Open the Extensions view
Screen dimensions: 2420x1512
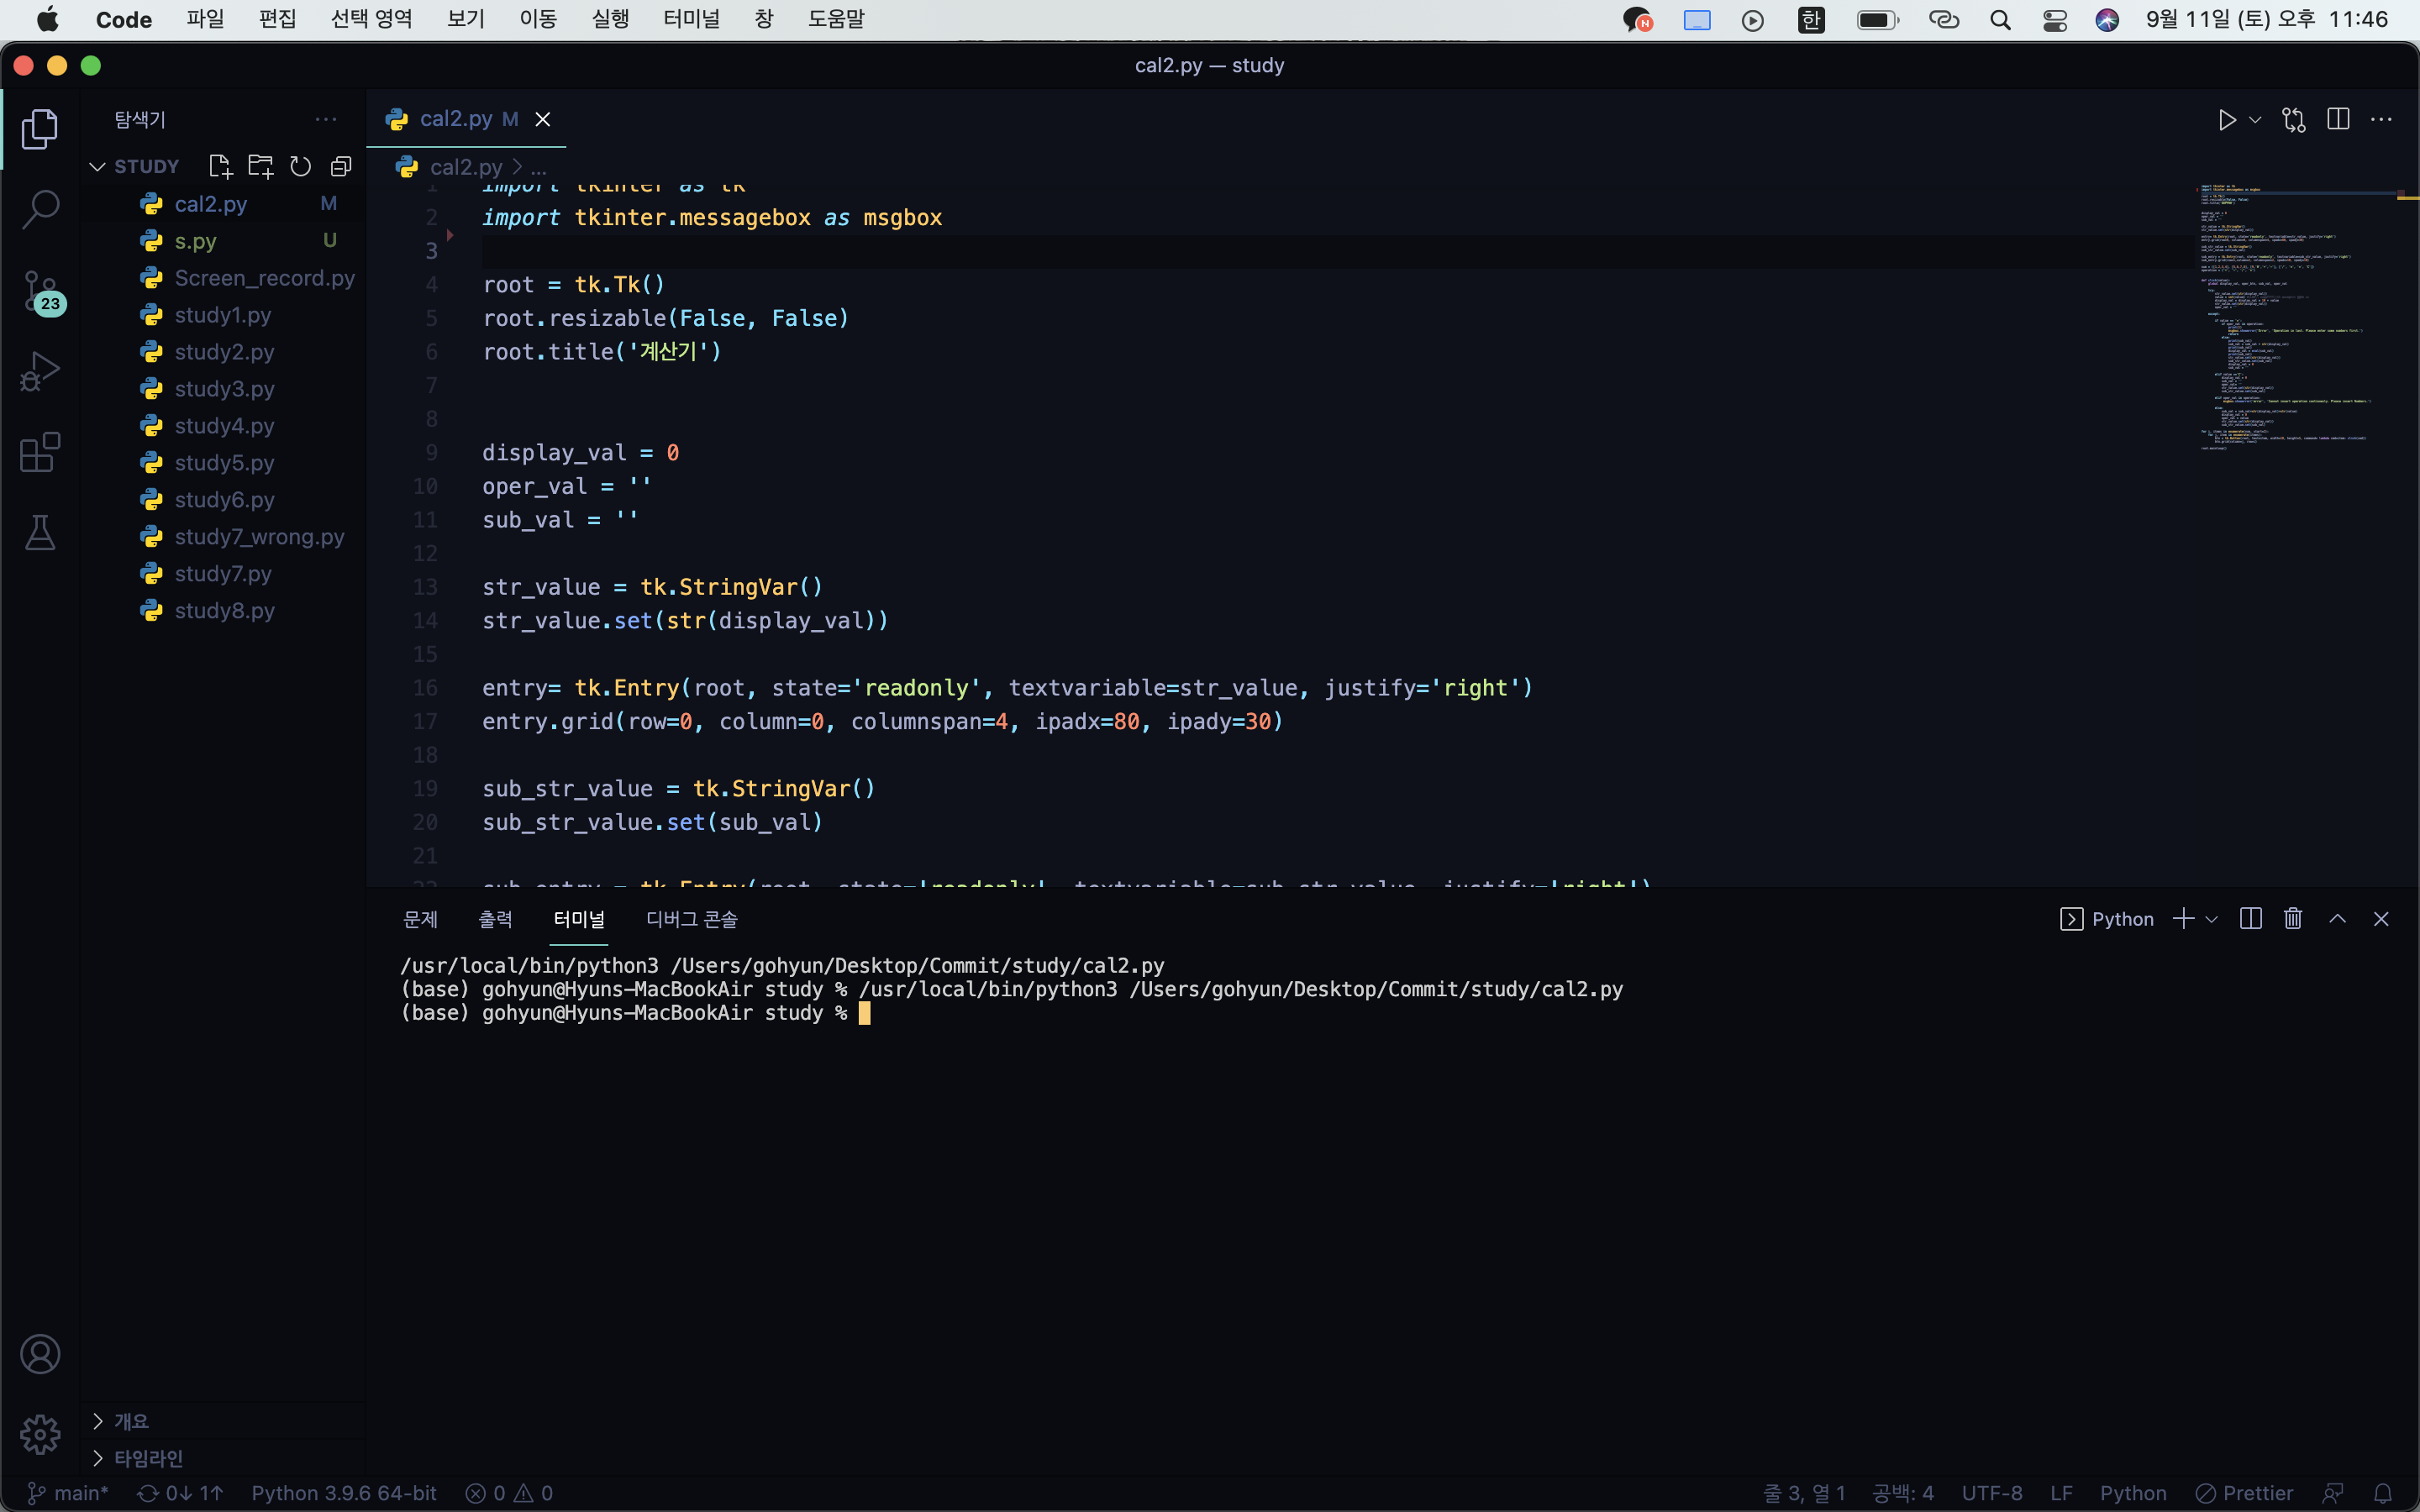pyautogui.click(x=40, y=452)
